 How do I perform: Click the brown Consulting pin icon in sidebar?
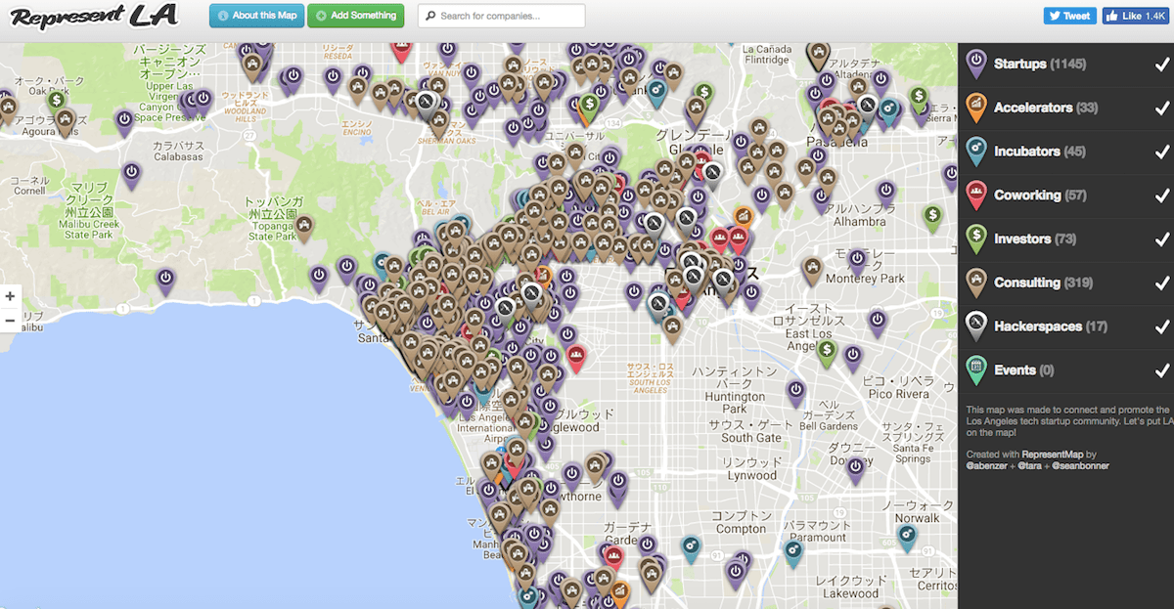pyautogui.click(x=975, y=283)
